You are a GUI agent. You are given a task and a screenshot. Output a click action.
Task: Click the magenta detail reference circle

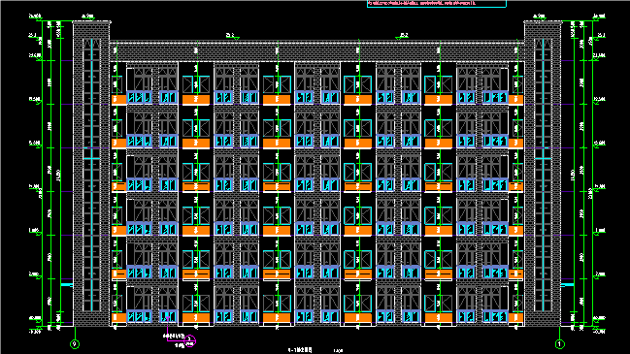point(189,341)
